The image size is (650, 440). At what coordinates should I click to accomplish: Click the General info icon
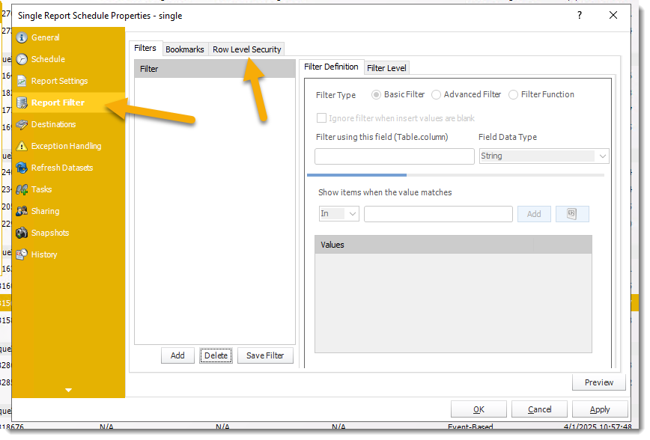[x=22, y=37]
